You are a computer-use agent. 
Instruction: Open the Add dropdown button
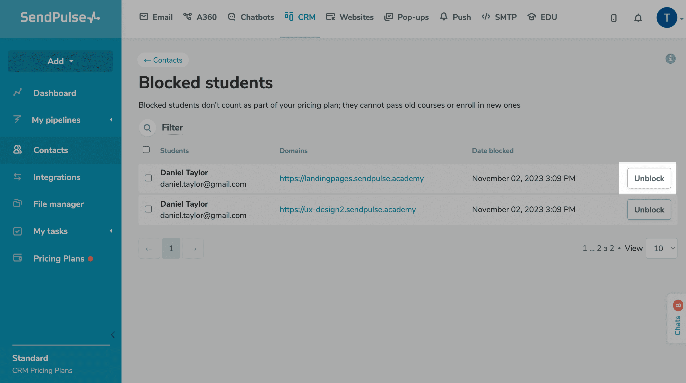(60, 61)
